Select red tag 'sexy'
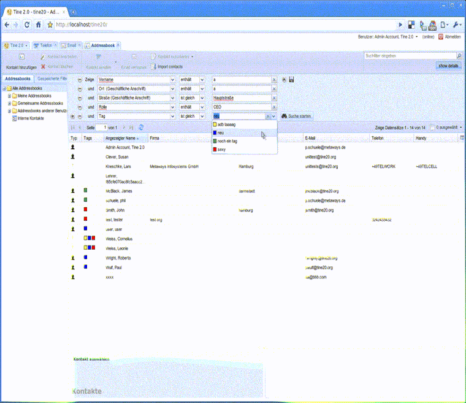The image size is (466, 403). 244,150
